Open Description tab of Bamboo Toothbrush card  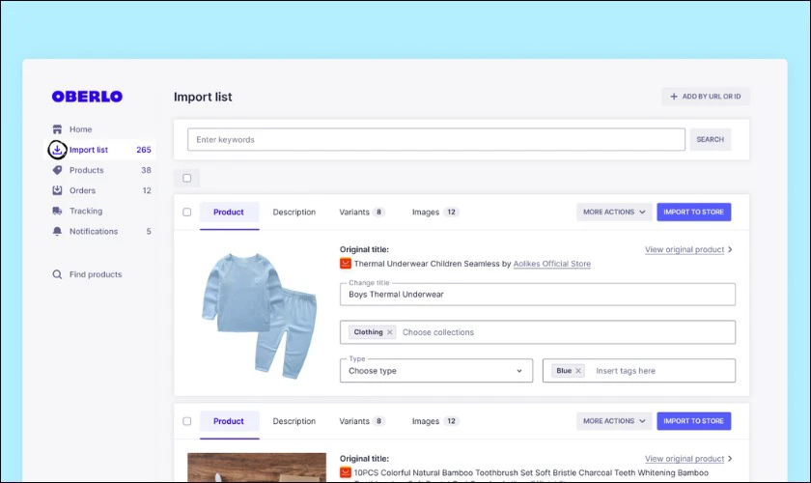coord(294,421)
